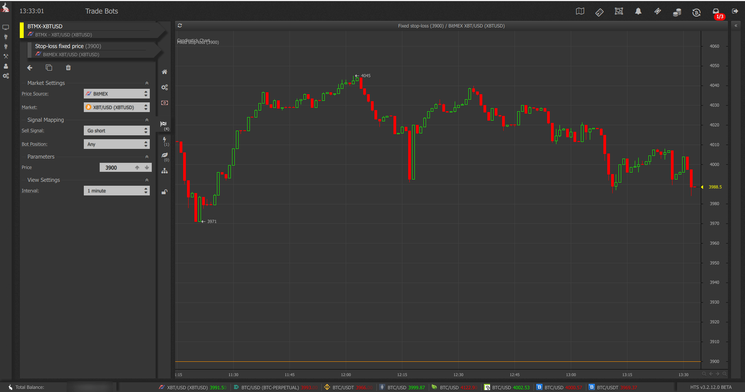Image resolution: width=745 pixels, height=392 pixels.
Task: Refresh the chart with reload icon
Action: point(180,26)
